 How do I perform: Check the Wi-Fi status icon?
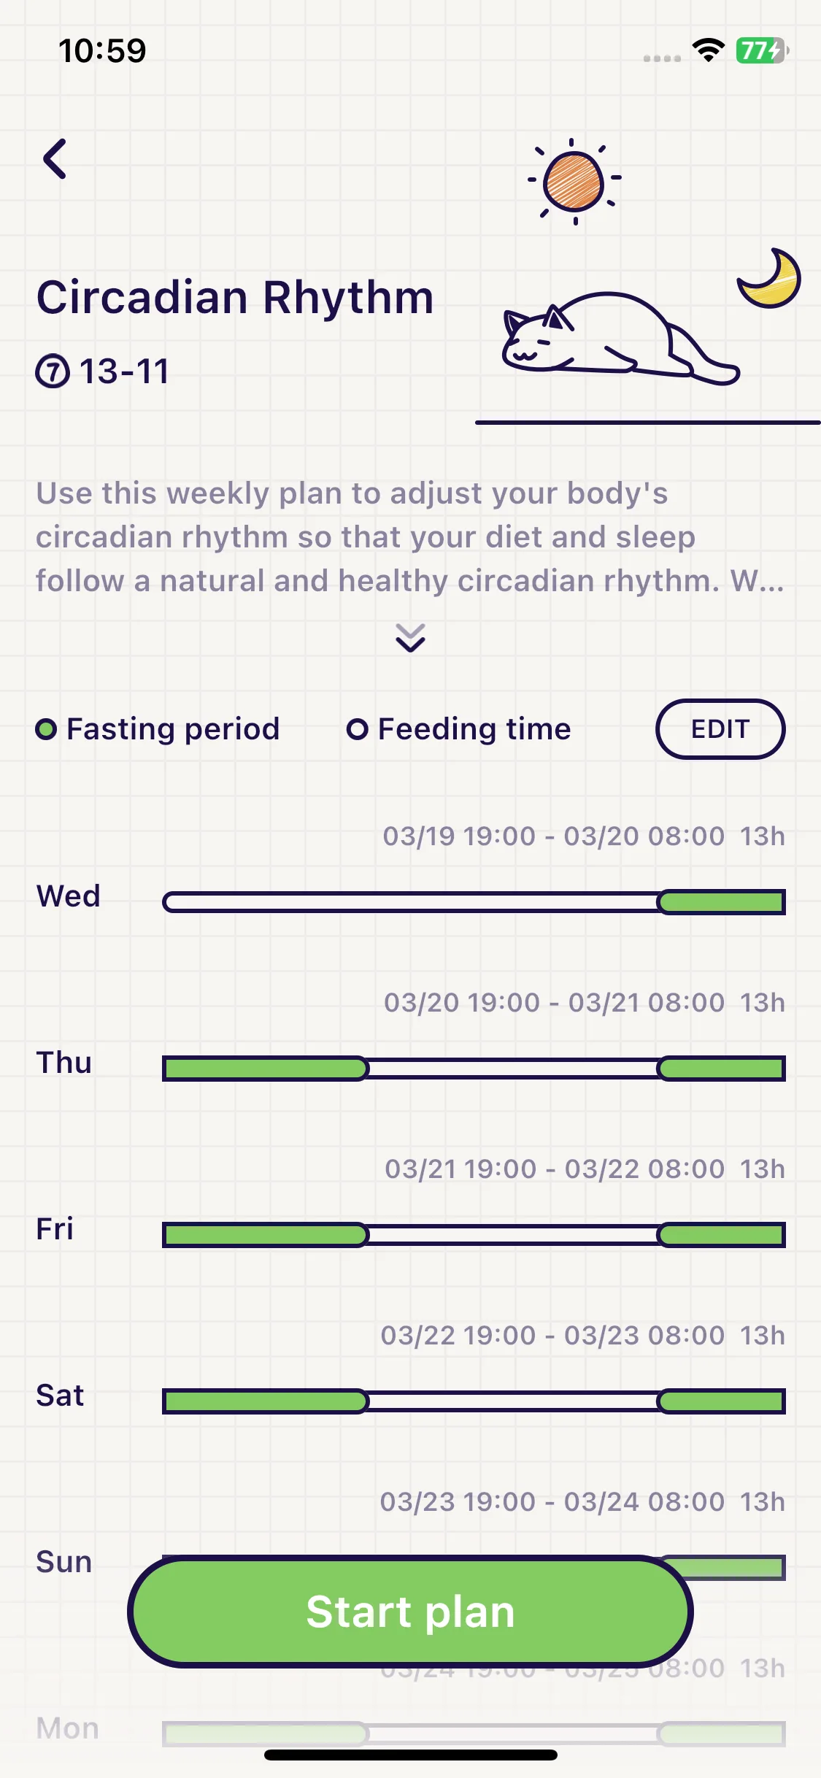click(708, 50)
